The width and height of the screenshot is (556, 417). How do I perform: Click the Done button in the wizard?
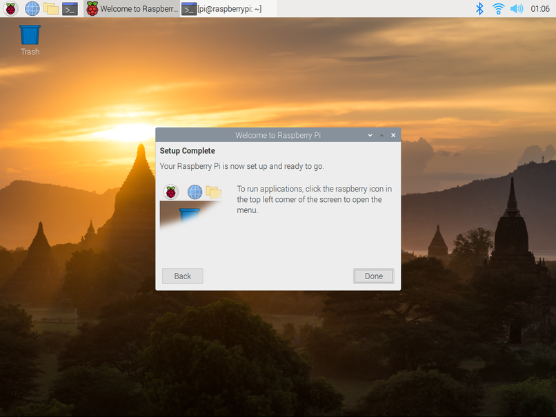tap(374, 276)
